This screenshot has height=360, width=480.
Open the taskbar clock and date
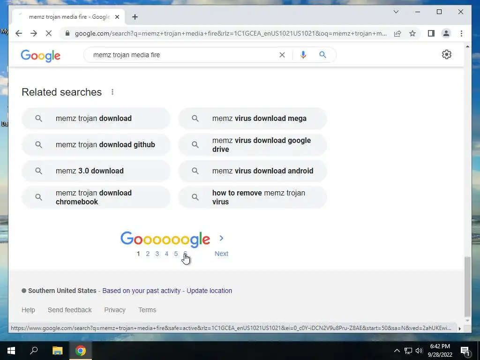point(440,351)
